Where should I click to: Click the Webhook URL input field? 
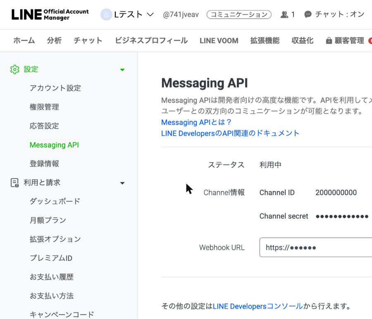(316, 248)
